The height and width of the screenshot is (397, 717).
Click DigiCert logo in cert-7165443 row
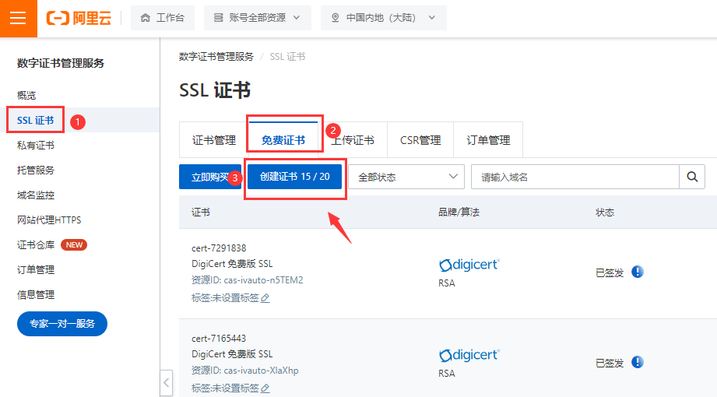(x=469, y=355)
